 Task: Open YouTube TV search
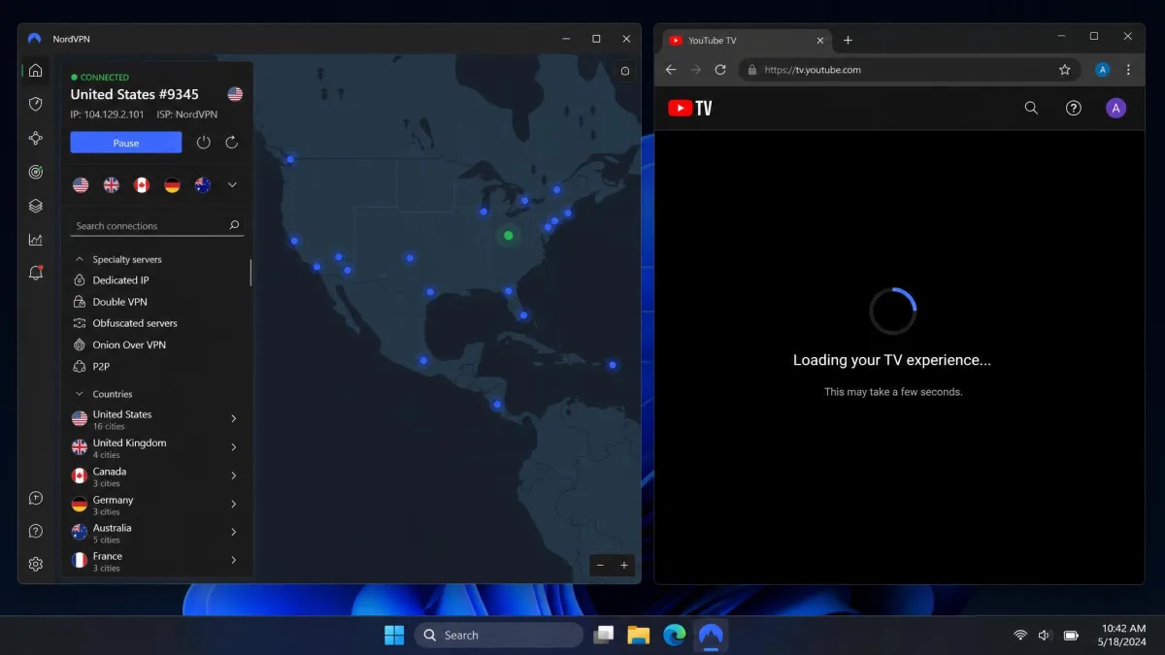1031,108
